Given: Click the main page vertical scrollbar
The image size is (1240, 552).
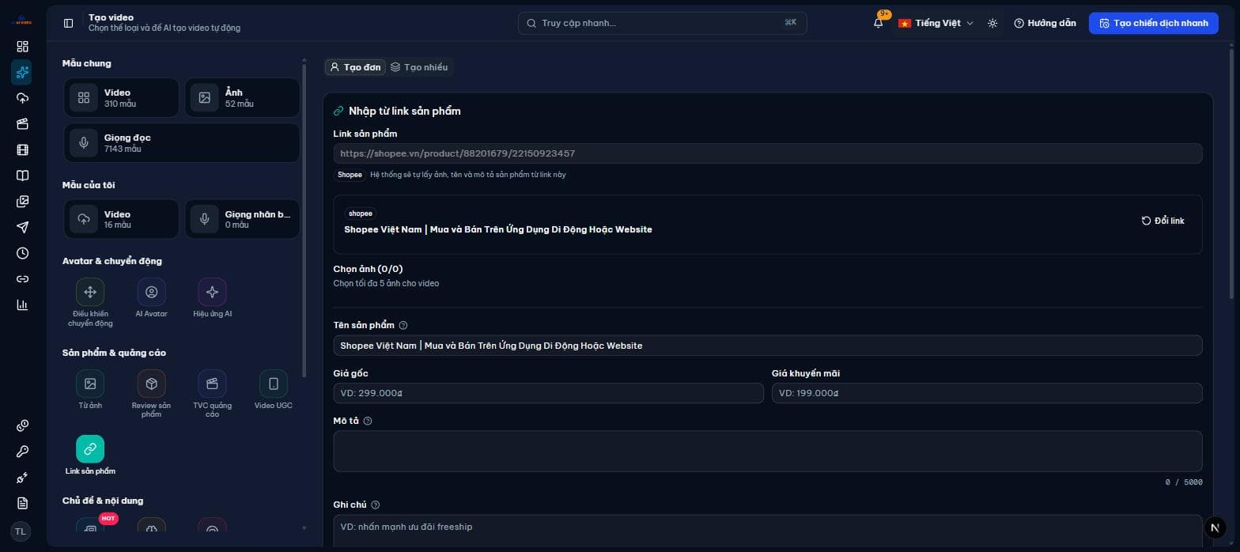Looking at the screenshot, I should tap(1231, 174).
